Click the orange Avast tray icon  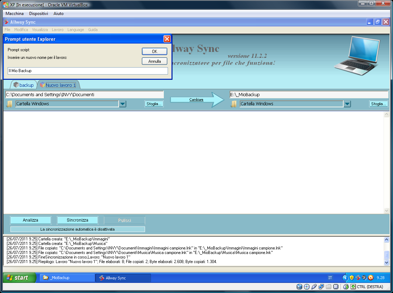(x=371, y=278)
